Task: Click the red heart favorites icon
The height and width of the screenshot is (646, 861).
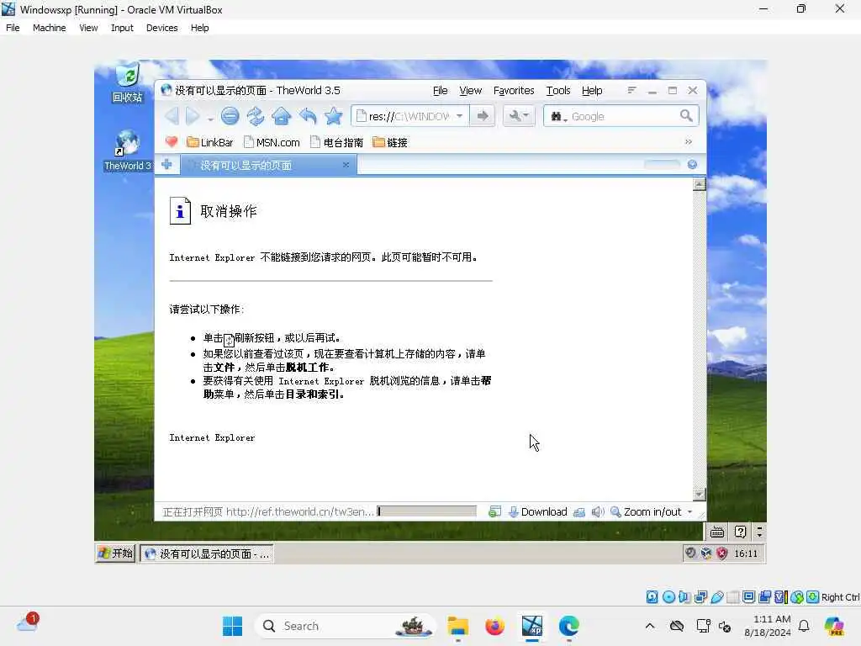Action: point(172,142)
